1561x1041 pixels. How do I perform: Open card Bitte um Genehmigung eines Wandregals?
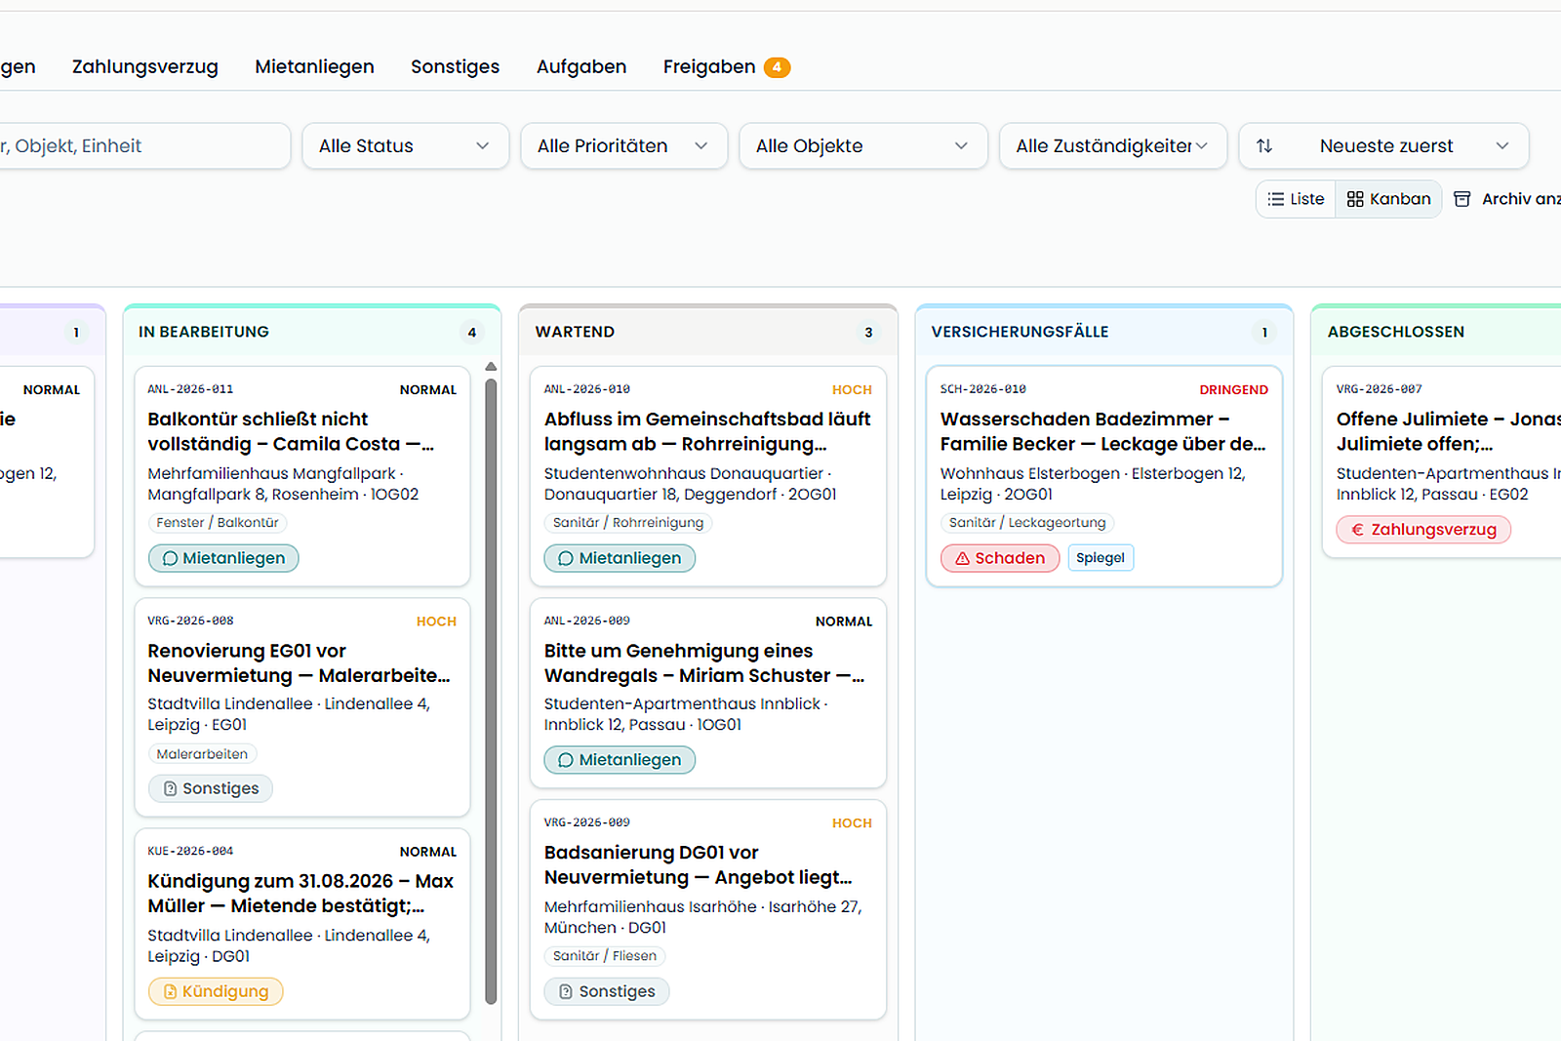point(708,693)
